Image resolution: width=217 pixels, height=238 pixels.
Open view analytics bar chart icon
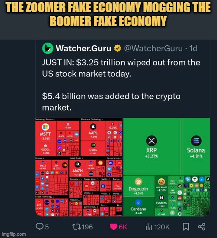coord(149,227)
